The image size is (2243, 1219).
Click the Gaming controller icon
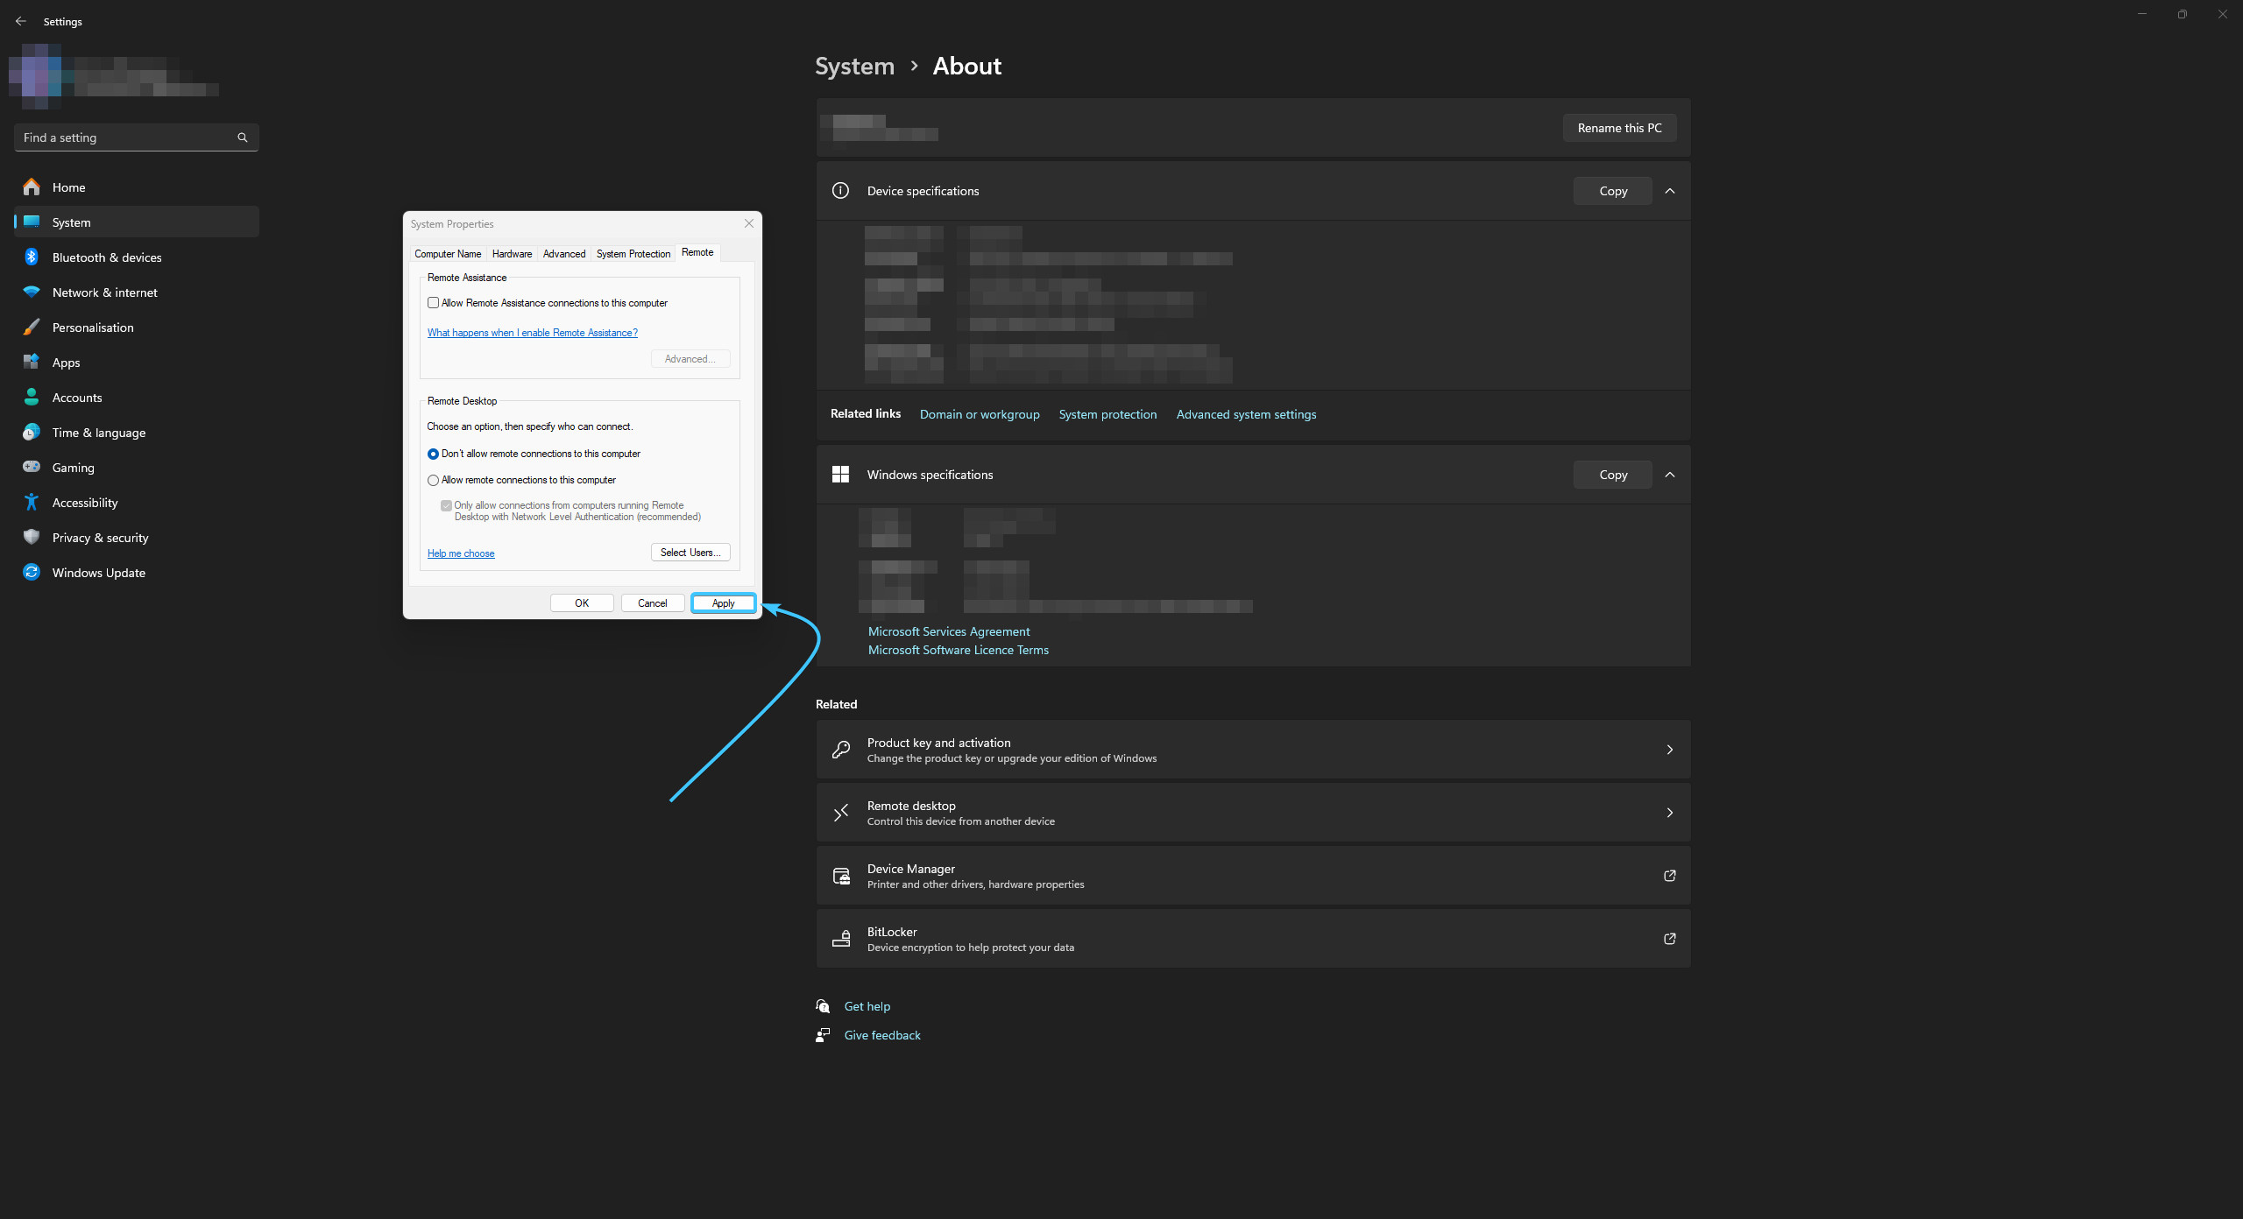tap(32, 467)
